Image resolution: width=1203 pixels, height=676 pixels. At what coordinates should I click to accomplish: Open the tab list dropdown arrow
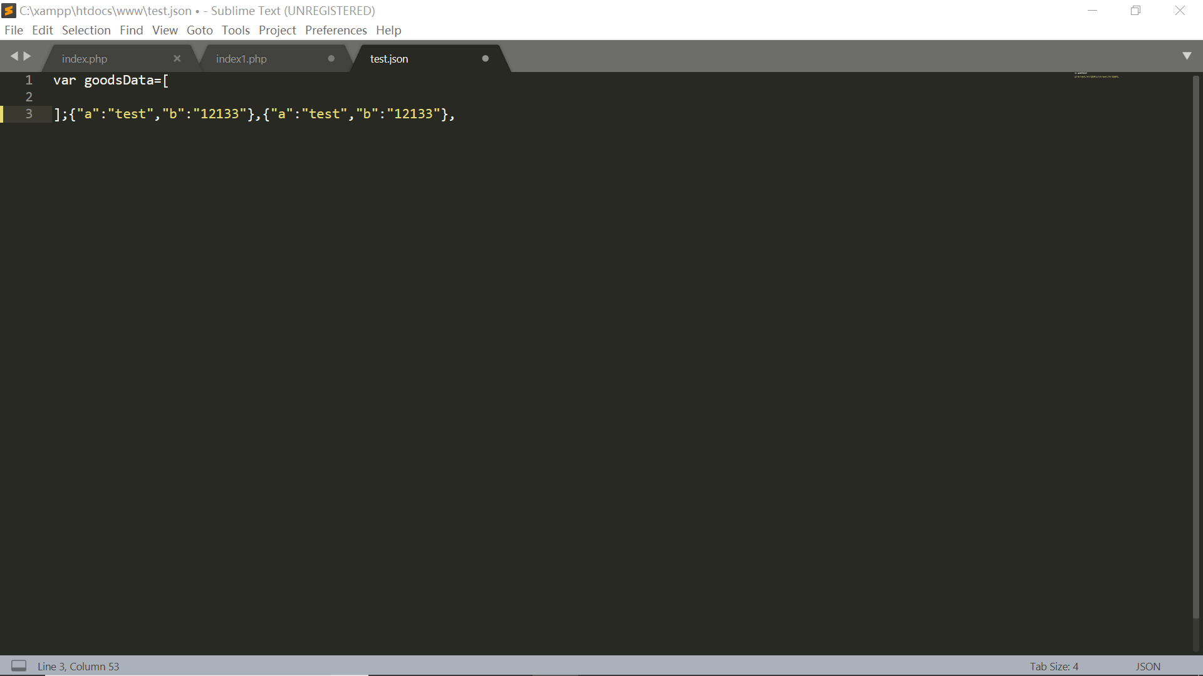1187,56
